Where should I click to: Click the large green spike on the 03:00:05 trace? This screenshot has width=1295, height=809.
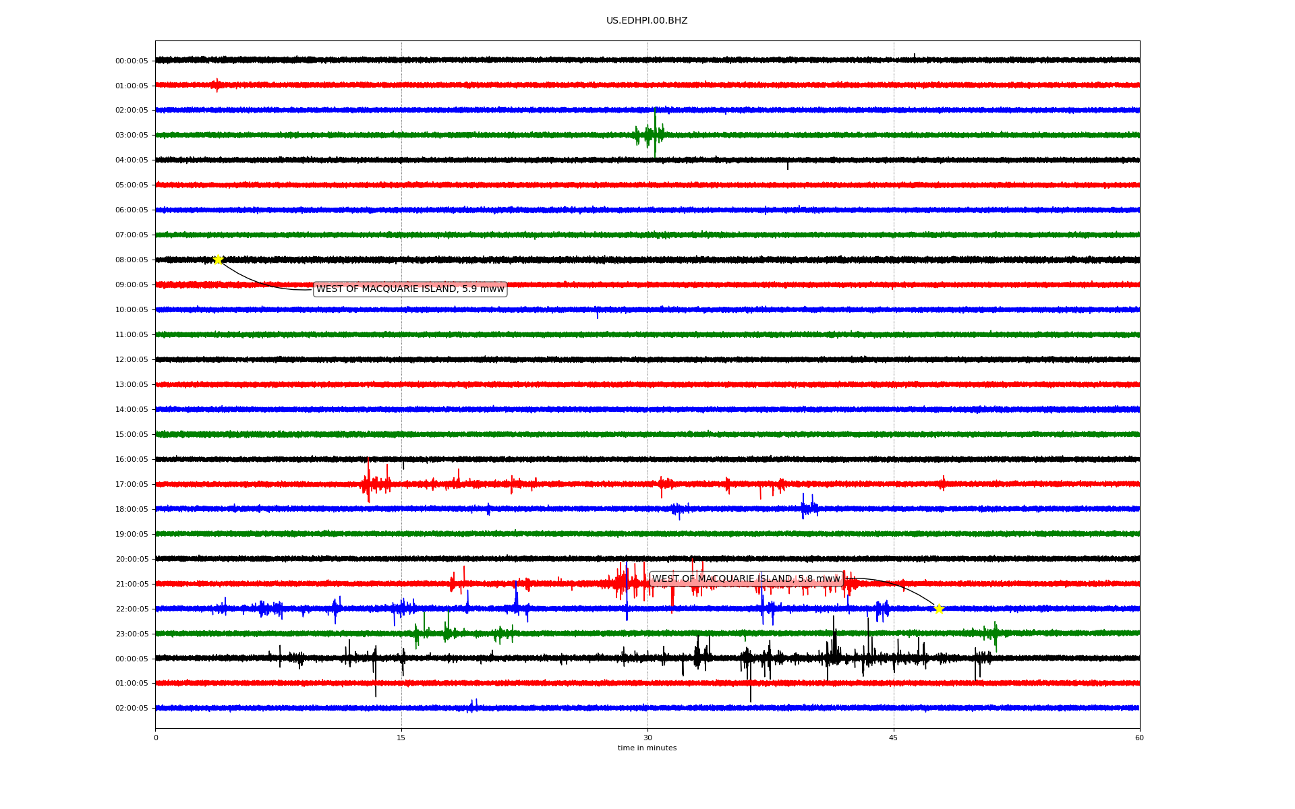654,134
